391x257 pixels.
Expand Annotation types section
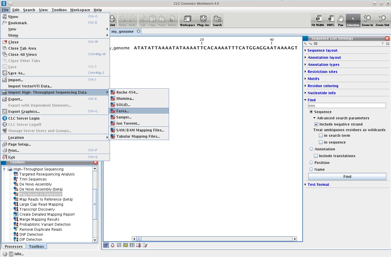(x=323, y=65)
